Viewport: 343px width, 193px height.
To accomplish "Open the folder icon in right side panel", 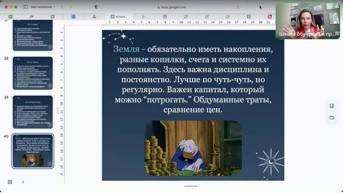I will 332,118.
